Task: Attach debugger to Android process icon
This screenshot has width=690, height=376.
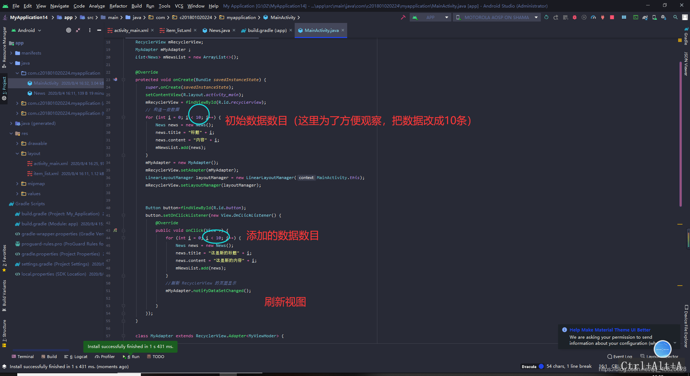Action: [x=602, y=17]
